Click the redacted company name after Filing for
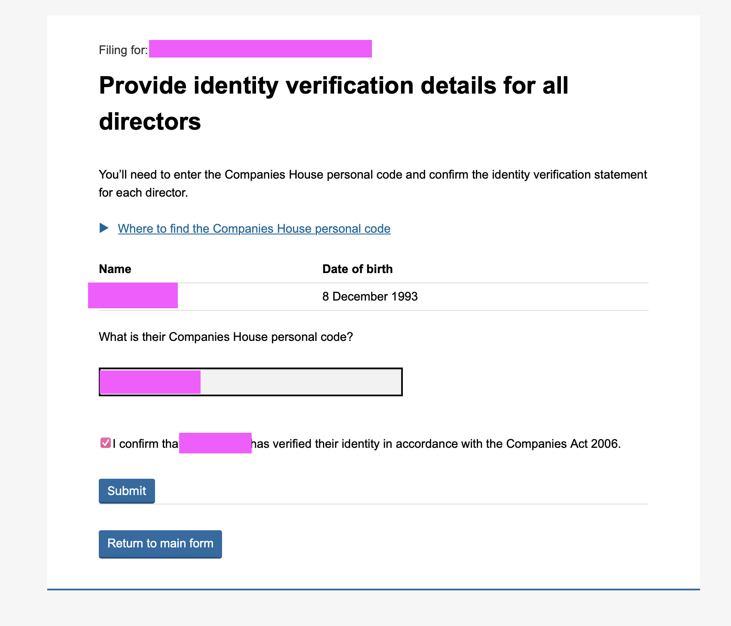This screenshot has width=731, height=626. click(260, 49)
